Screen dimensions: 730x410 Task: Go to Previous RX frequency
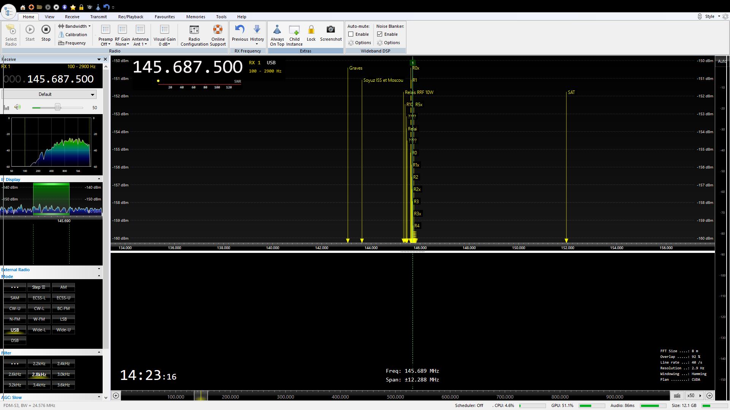240,30
